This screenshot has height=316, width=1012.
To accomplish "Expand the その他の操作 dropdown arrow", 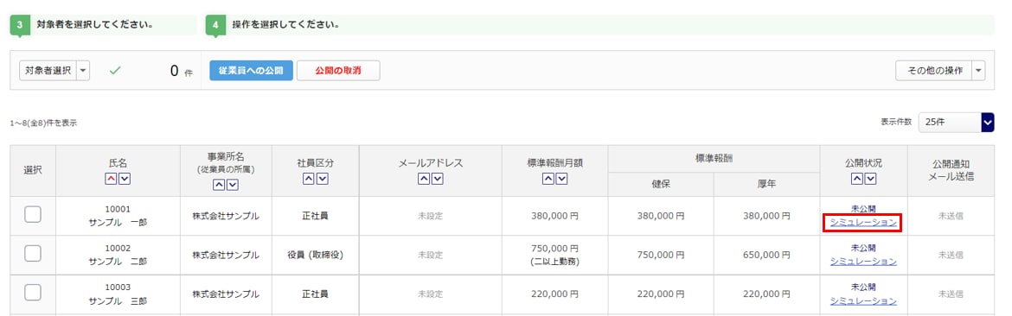I will coord(979,71).
